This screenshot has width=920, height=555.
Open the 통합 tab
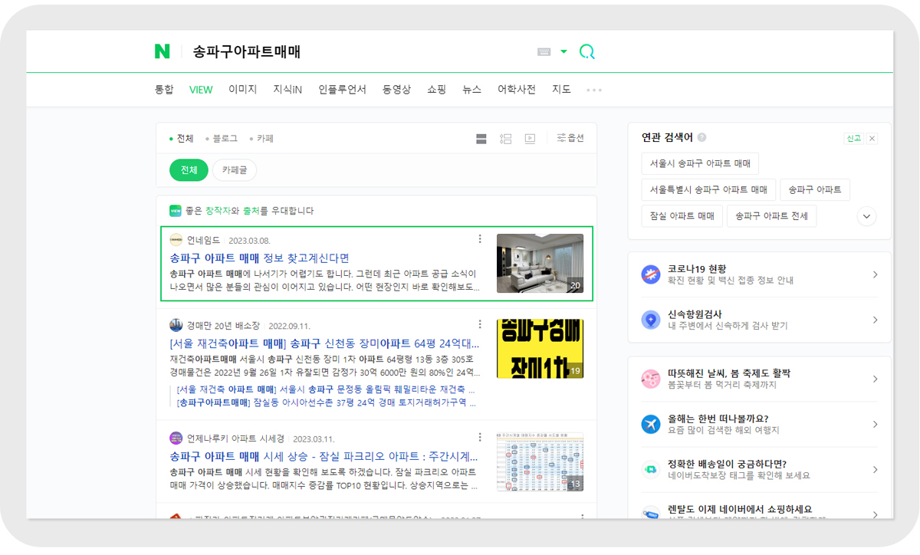point(164,90)
